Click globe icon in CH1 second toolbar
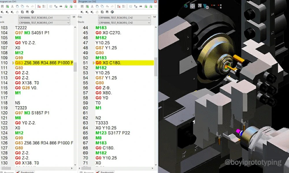 [32, 12]
